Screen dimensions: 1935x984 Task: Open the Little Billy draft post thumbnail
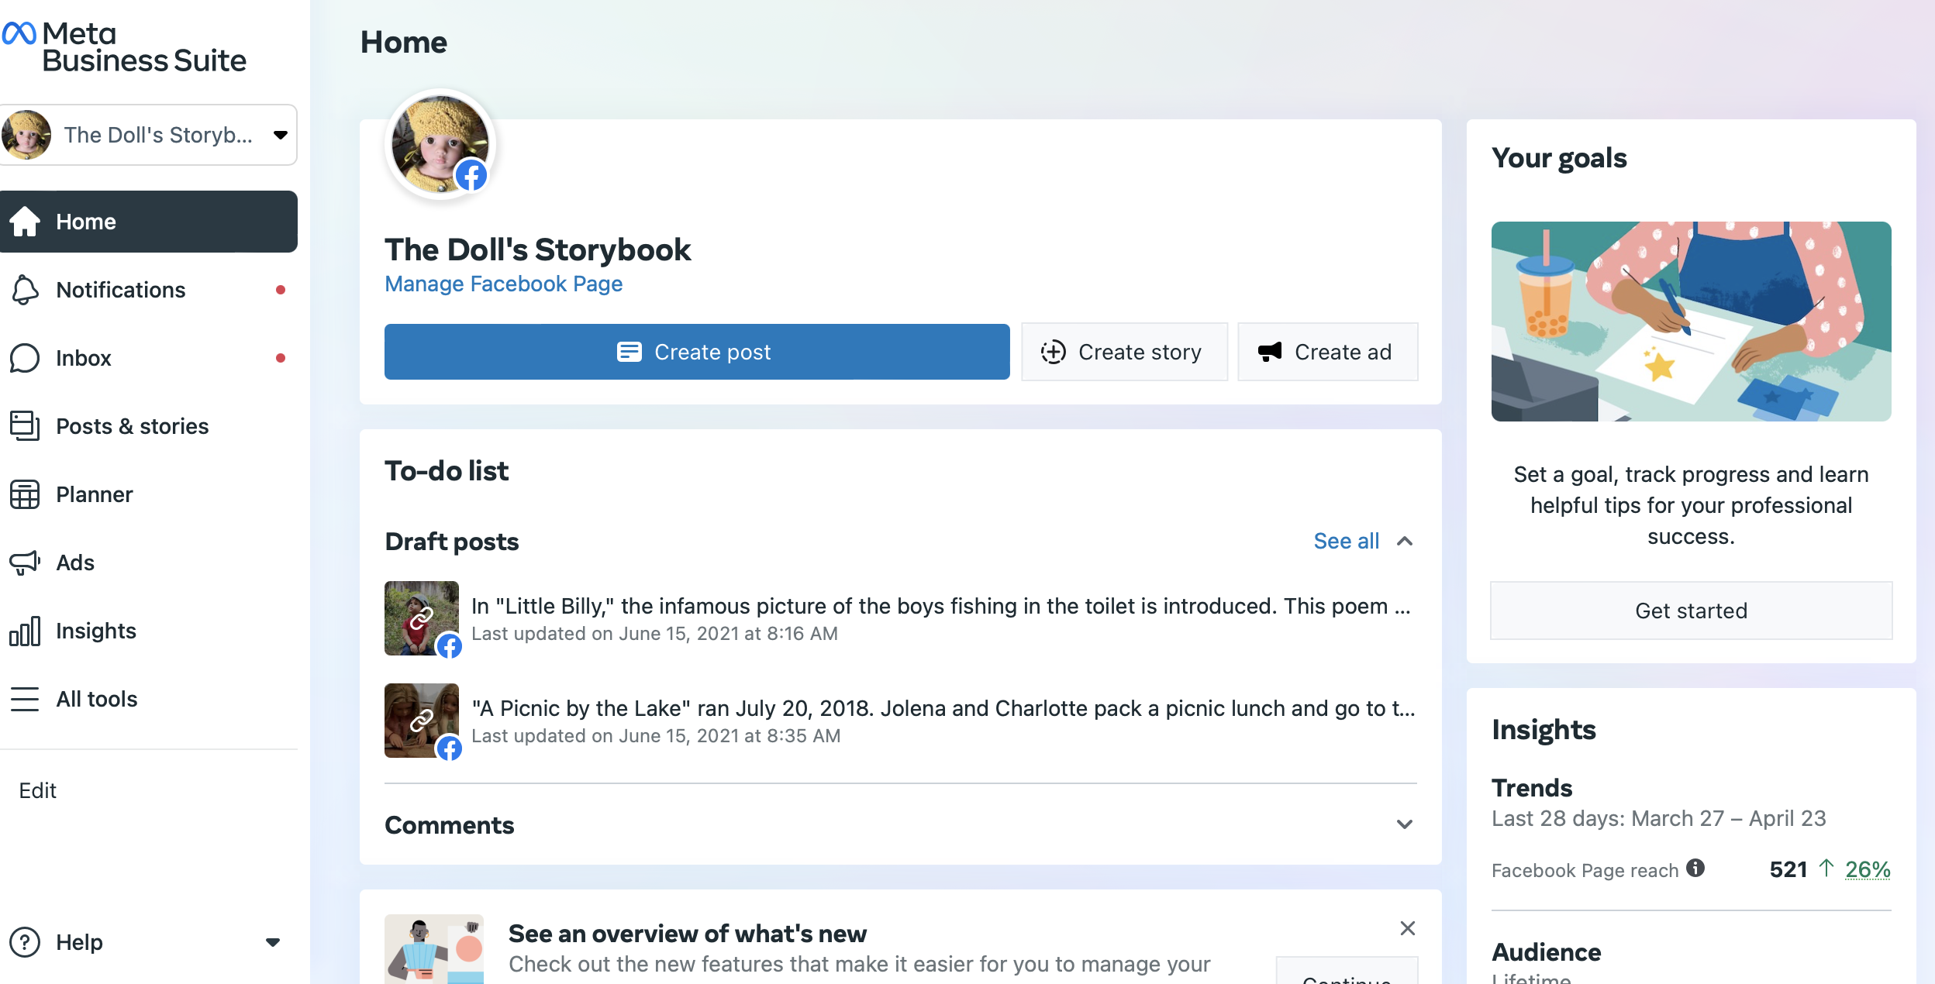tap(422, 618)
